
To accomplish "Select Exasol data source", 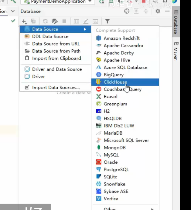I will [x=125, y=97].
